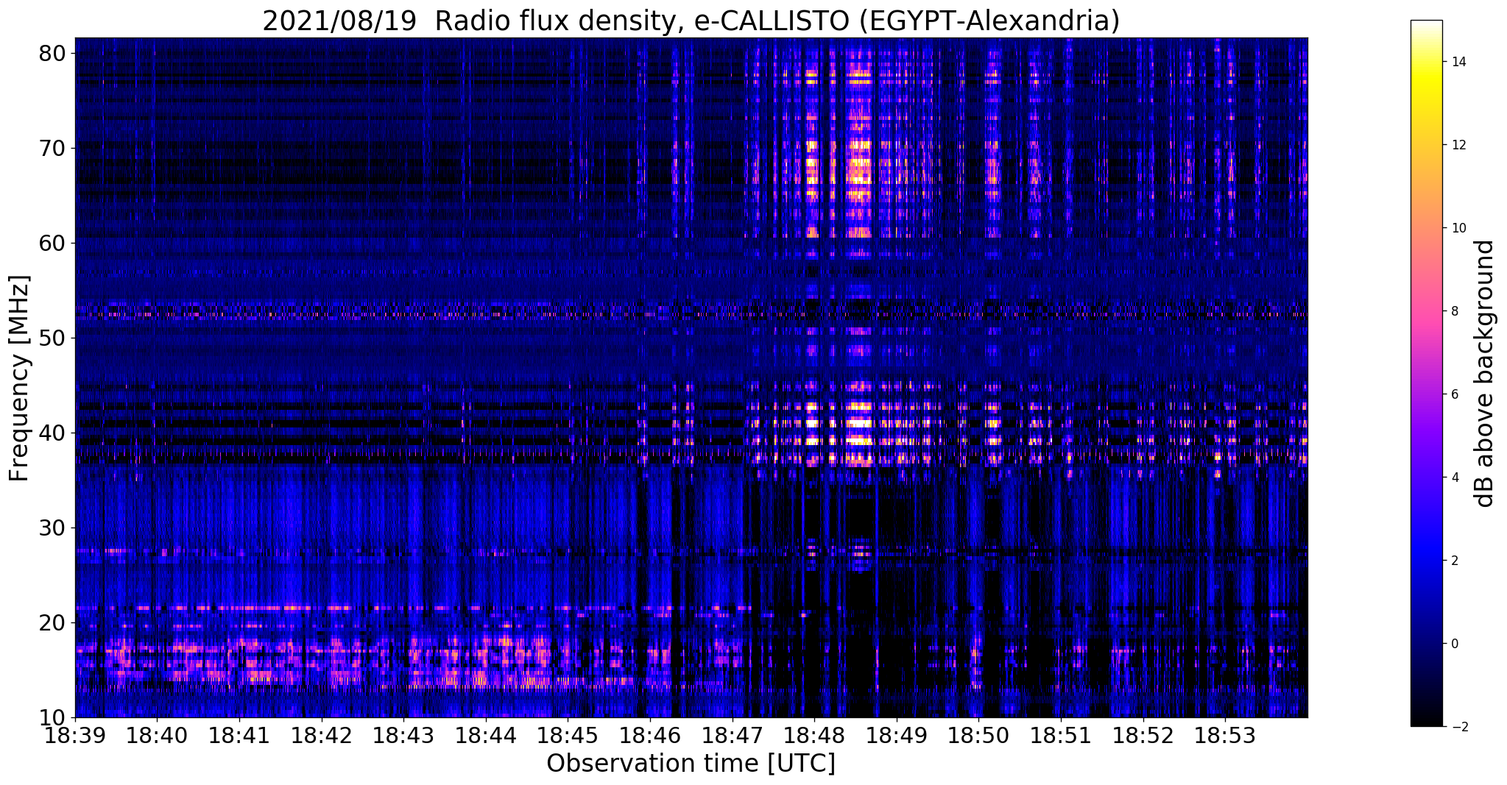Click the 18:51 time tick label
This screenshot has height=785, width=1507.
tap(1061, 735)
